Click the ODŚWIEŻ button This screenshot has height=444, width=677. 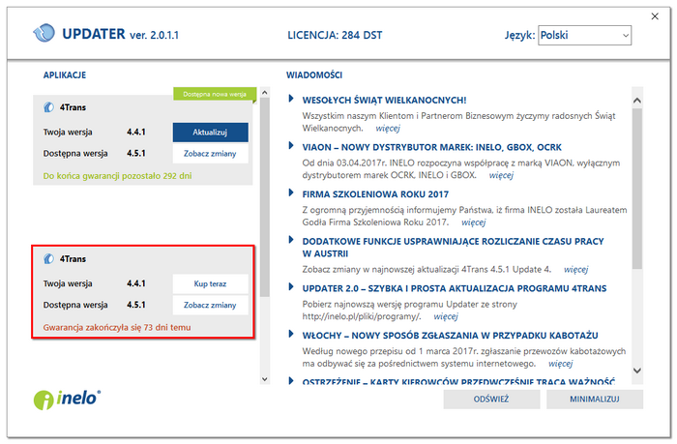(x=491, y=400)
